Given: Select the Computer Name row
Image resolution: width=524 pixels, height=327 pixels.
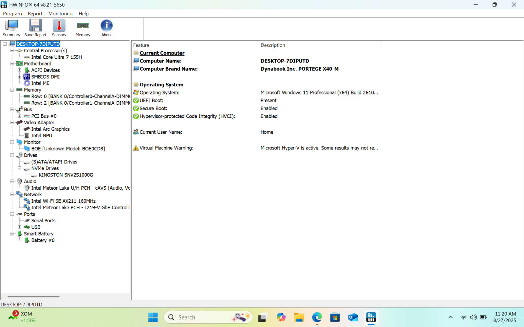Looking at the screenshot, I should point(256,61).
